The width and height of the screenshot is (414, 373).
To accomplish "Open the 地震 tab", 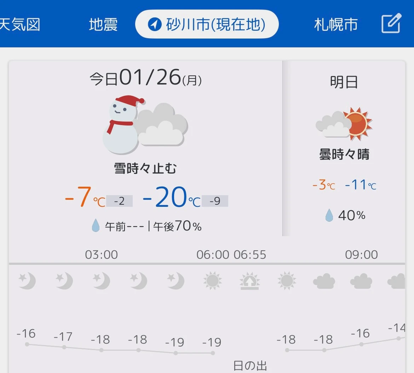I will coord(103,25).
